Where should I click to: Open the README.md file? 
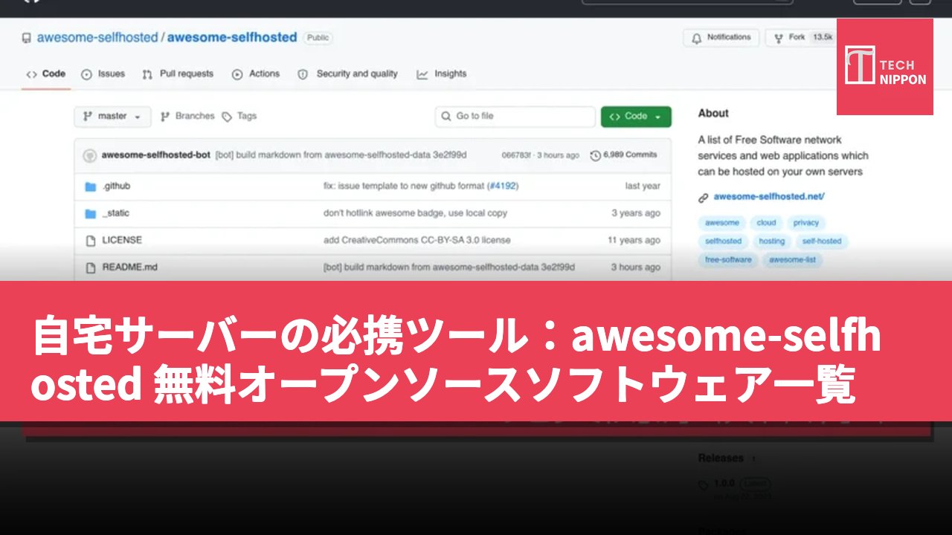pyautogui.click(x=130, y=267)
